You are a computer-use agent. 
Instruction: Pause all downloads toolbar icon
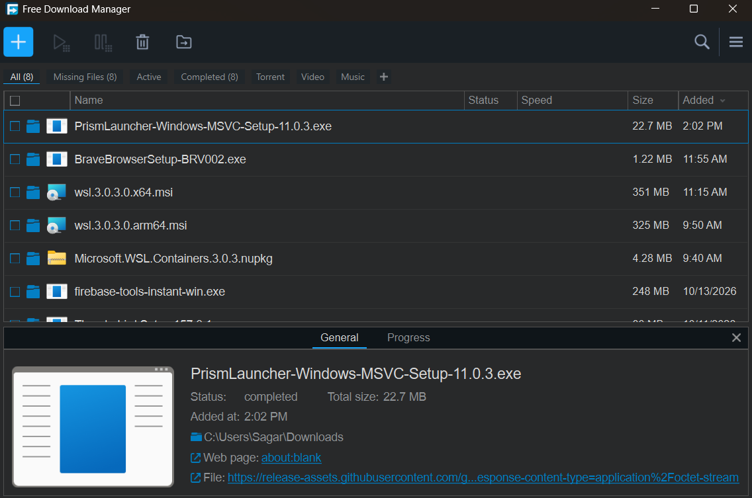tap(103, 43)
